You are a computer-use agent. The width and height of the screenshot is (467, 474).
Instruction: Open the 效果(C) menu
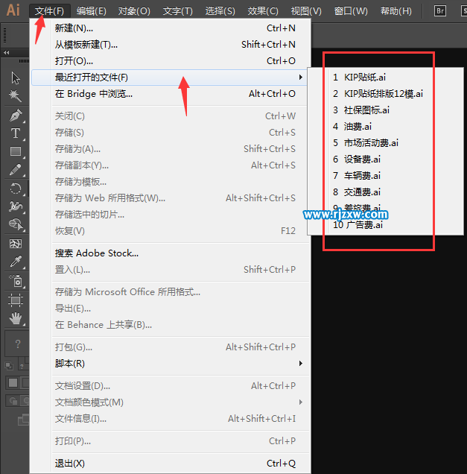click(263, 11)
